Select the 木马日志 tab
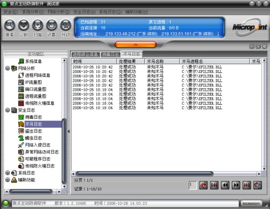 (x=131, y=54)
